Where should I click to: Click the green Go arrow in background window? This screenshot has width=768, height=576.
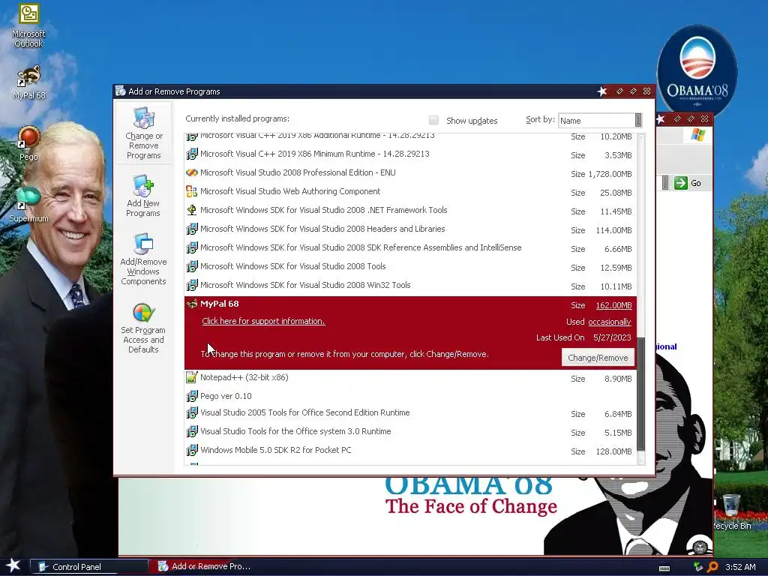tap(681, 183)
